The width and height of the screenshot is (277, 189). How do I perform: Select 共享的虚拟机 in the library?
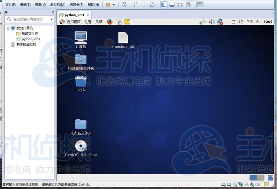[26, 45]
